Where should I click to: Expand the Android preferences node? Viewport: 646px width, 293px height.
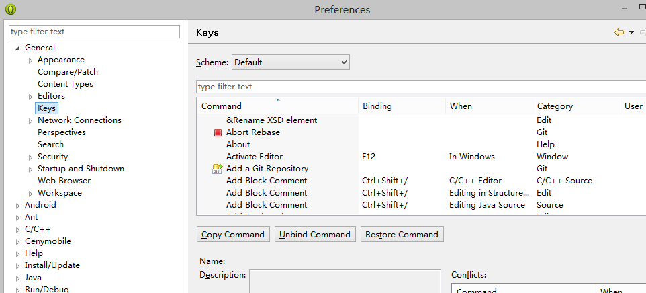[17, 206]
